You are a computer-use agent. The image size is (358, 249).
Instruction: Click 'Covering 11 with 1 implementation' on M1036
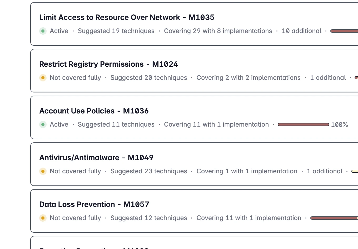click(216, 124)
